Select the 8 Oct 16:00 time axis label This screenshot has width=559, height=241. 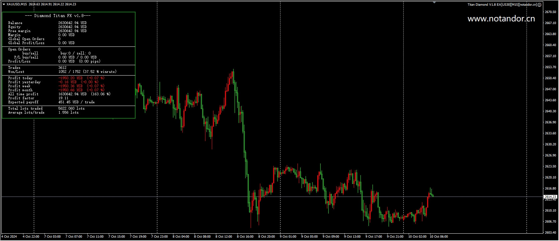tap(245, 237)
